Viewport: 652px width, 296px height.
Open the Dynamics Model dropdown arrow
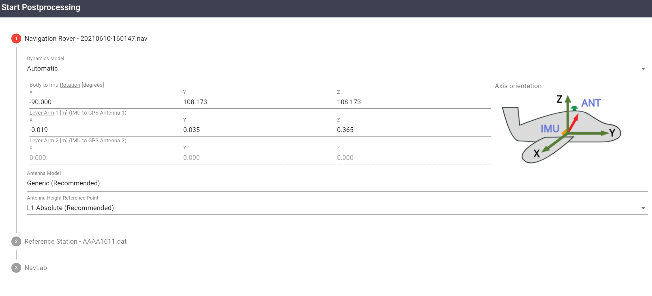(643, 69)
